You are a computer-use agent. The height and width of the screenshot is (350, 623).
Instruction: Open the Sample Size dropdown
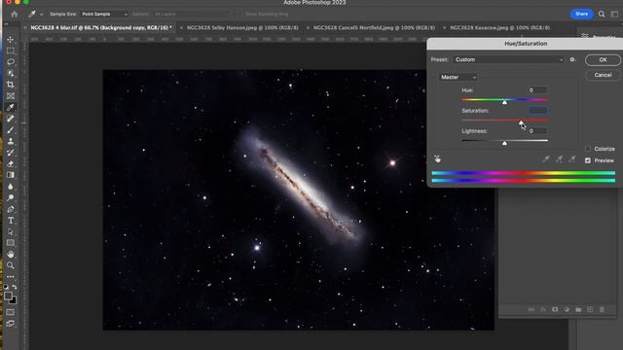pos(104,15)
